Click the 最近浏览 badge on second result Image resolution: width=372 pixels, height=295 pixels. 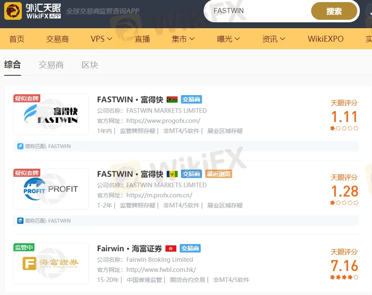pos(218,174)
